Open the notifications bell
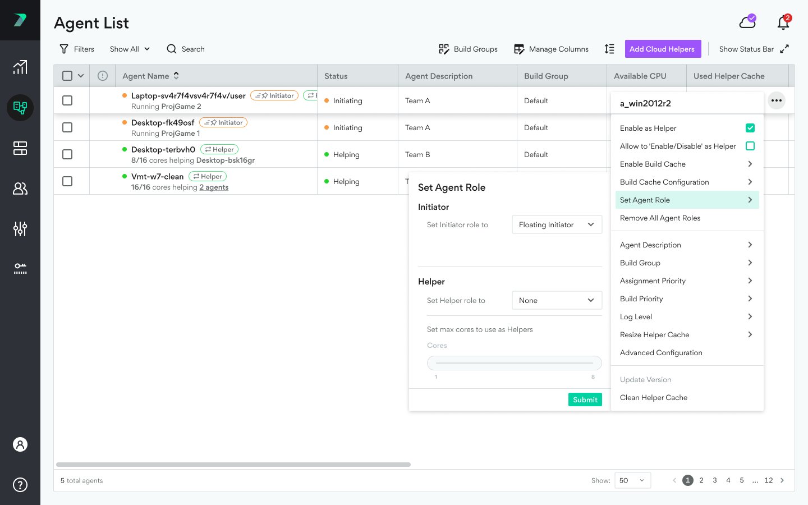 (783, 22)
